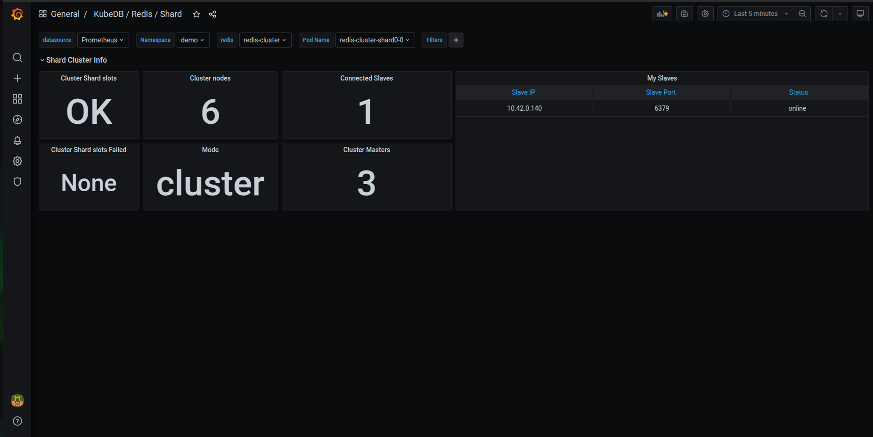This screenshot has width=873, height=437.
Task: Sort table by Slave IP column
Action: (523, 92)
